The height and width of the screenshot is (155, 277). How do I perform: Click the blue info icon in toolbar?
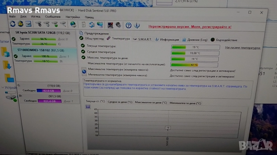(137, 25)
